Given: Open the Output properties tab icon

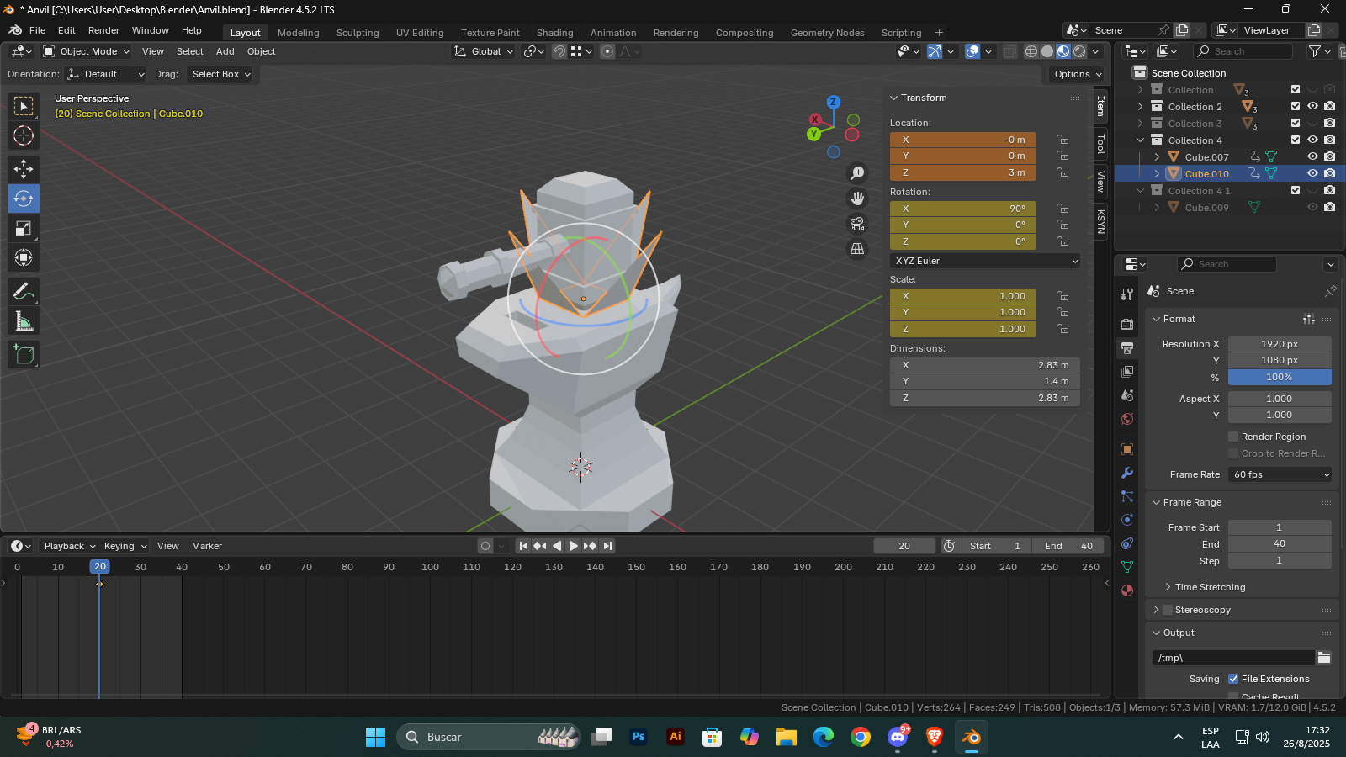Looking at the screenshot, I should (1127, 347).
